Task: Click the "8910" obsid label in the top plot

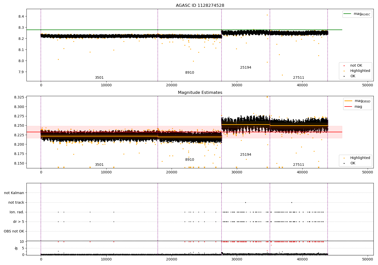Action: (190, 73)
